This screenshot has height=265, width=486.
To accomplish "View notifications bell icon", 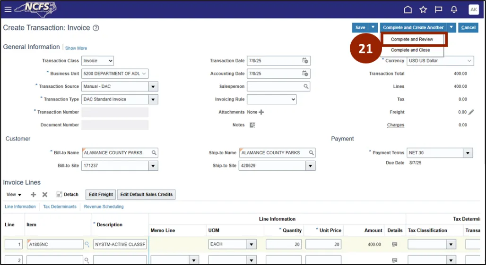I will coord(454,9).
